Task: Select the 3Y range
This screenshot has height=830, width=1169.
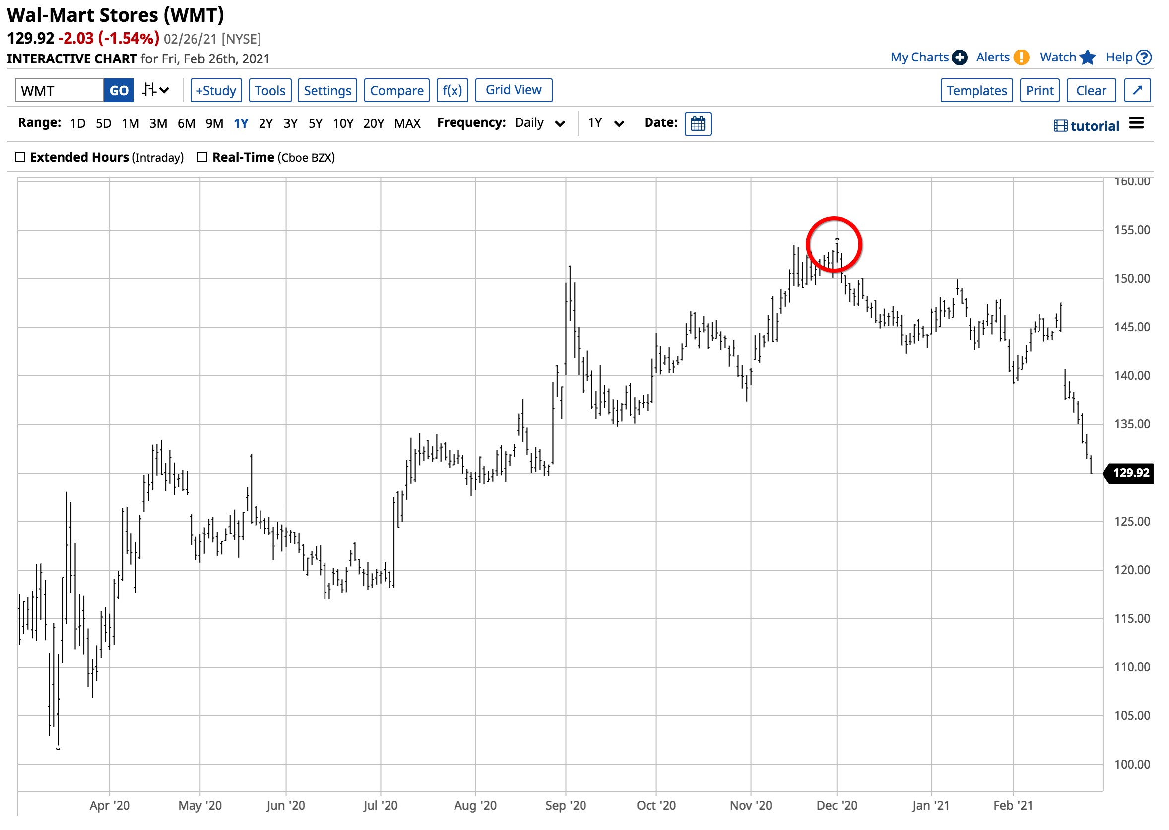Action: click(x=290, y=123)
